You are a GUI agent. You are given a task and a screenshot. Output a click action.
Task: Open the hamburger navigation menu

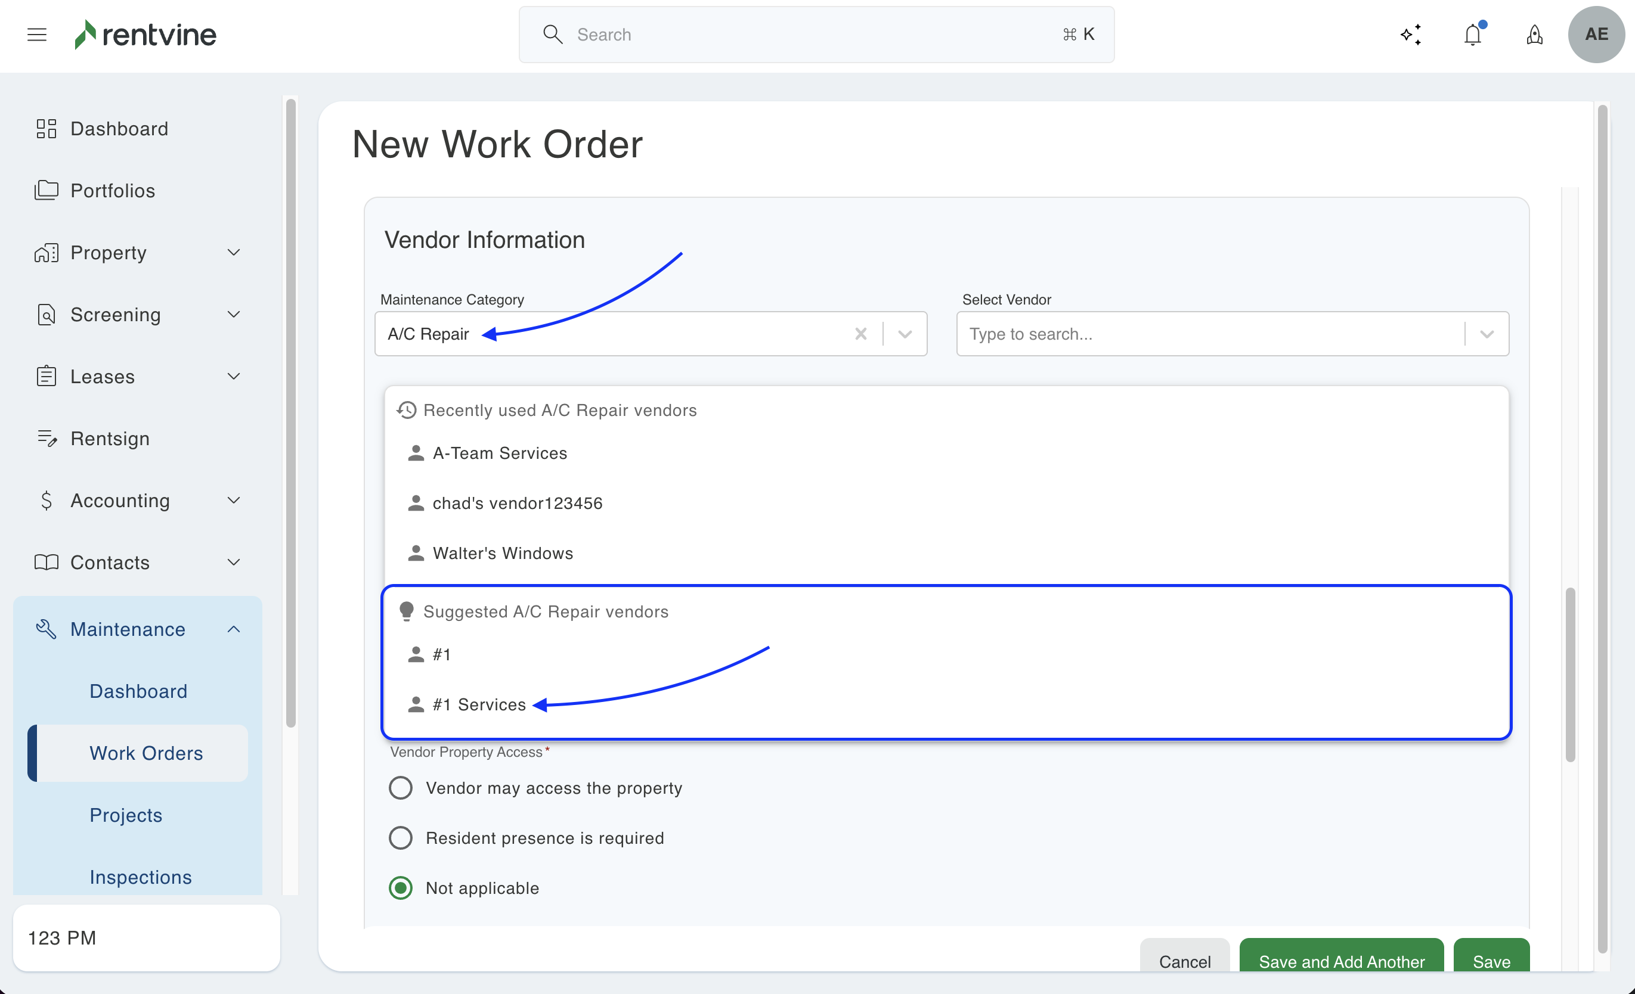[x=36, y=35]
